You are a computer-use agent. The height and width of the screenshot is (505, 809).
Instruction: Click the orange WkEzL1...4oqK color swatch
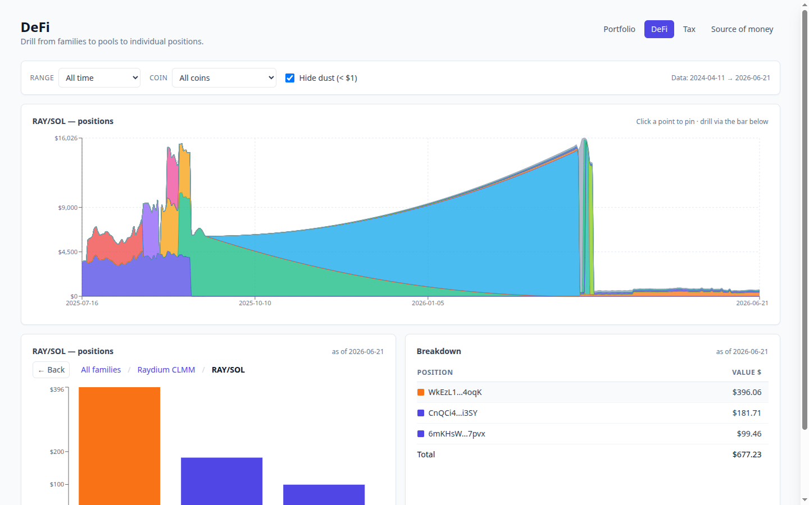click(x=421, y=392)
